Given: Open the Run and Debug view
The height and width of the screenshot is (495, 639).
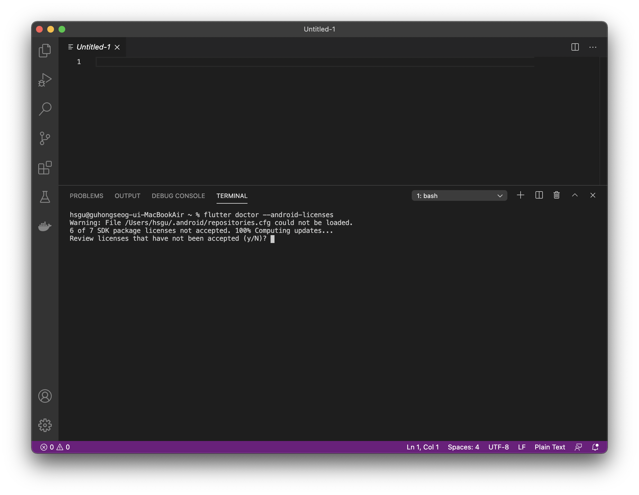Looking at the screenshot, I should 45,80.
